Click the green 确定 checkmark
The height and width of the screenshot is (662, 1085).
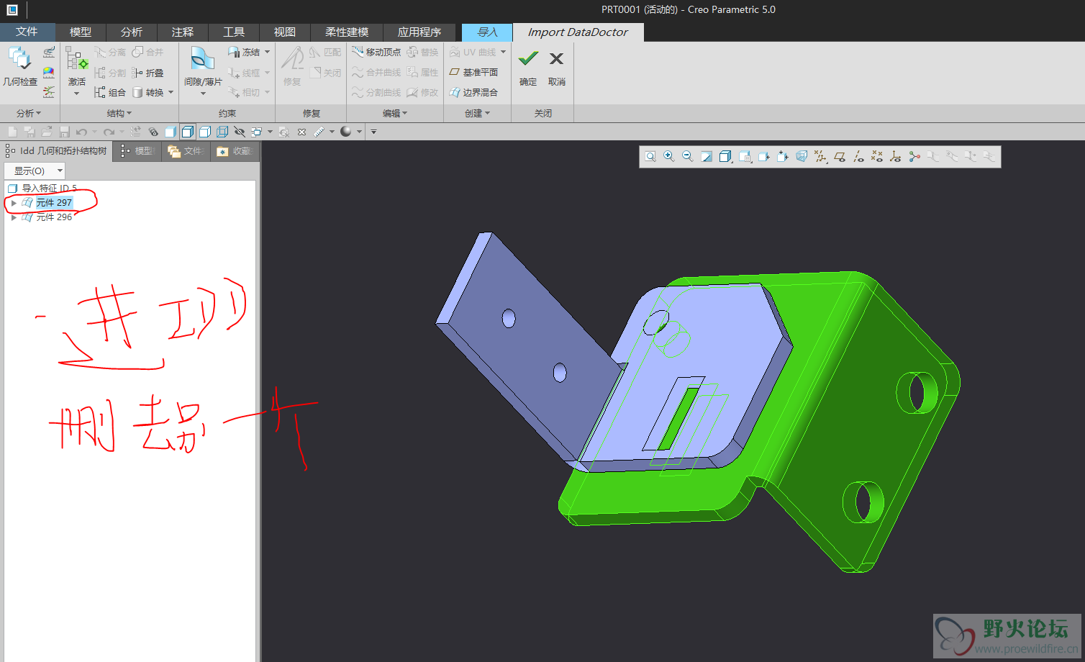528,68
